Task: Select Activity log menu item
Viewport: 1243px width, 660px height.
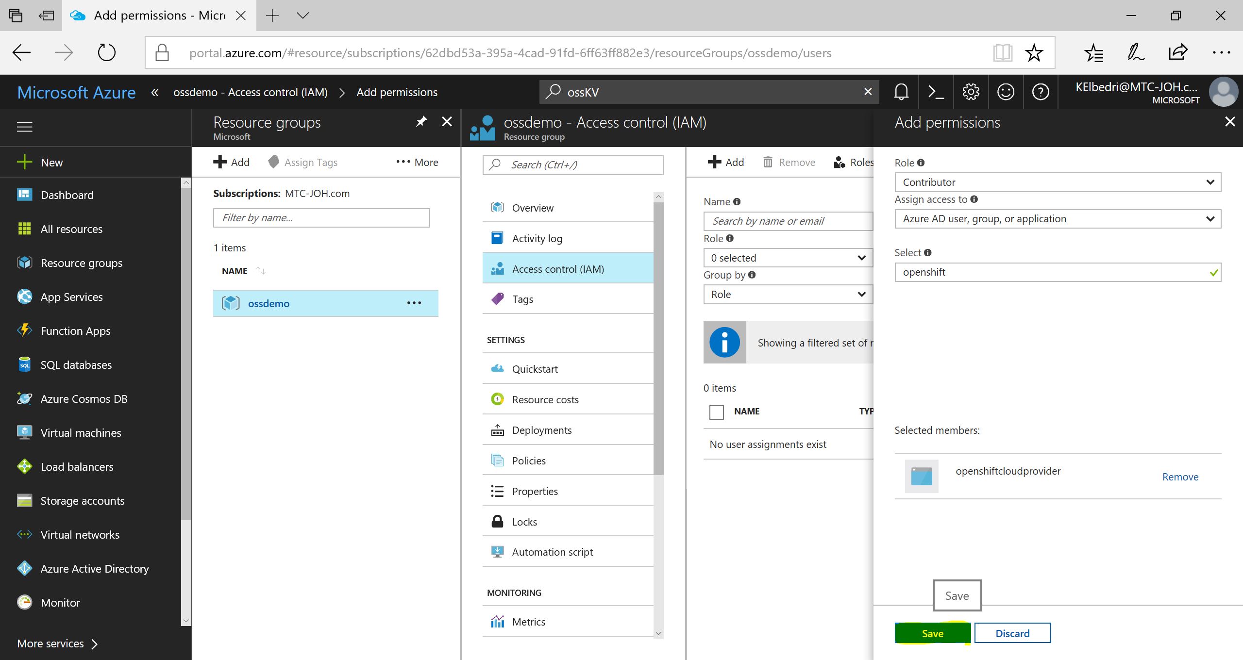Action: (537, 238)
